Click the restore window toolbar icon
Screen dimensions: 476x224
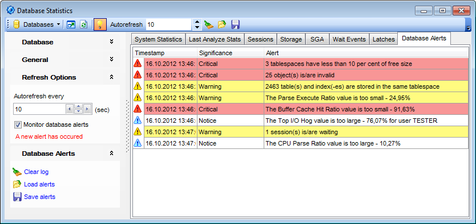click(x=71, y=24)
